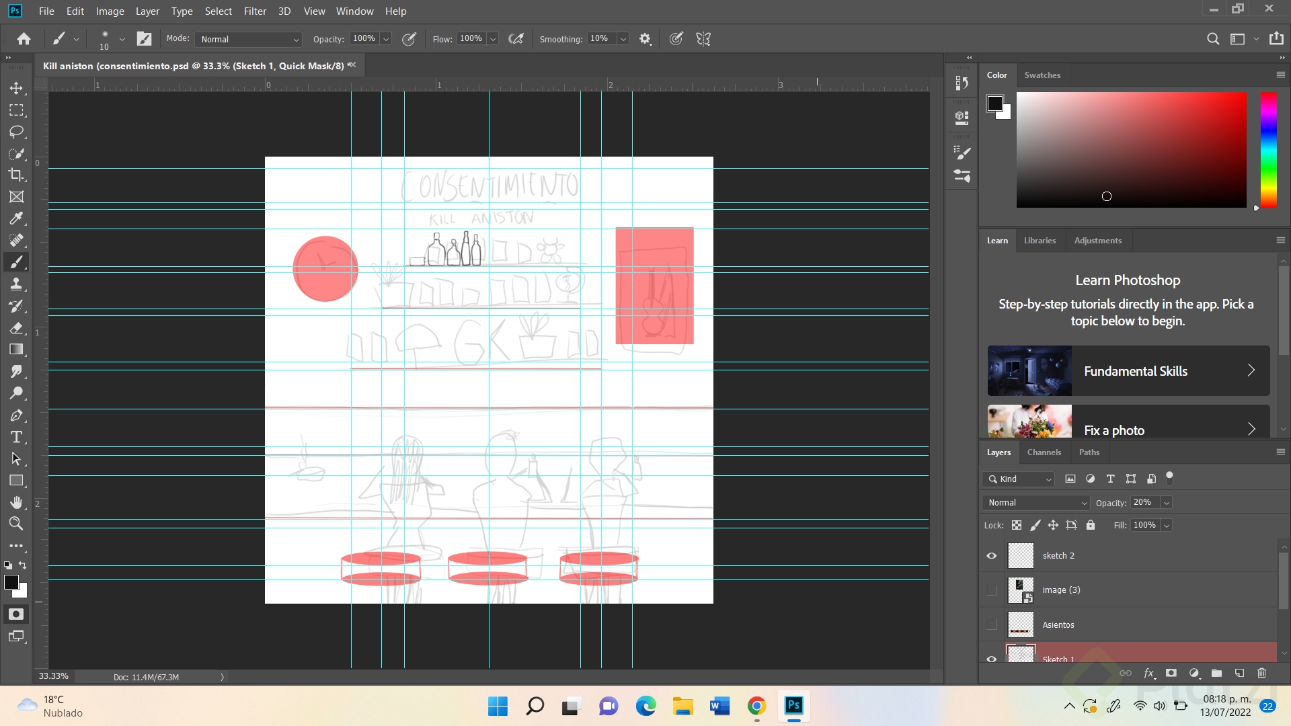This screenshot has width=1291, height=726.
Task: Open the brush Mode dropdown
Action: click(247, 39)
